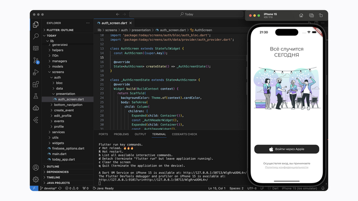Click Ln 15, Col 1 in status bar
Viewport: 358px width, 201px height.
(217, 188)
